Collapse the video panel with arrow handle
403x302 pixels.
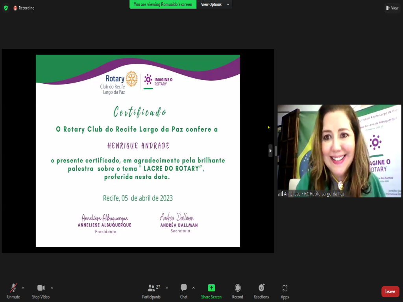pyautogui.click(x=270, y=151)
